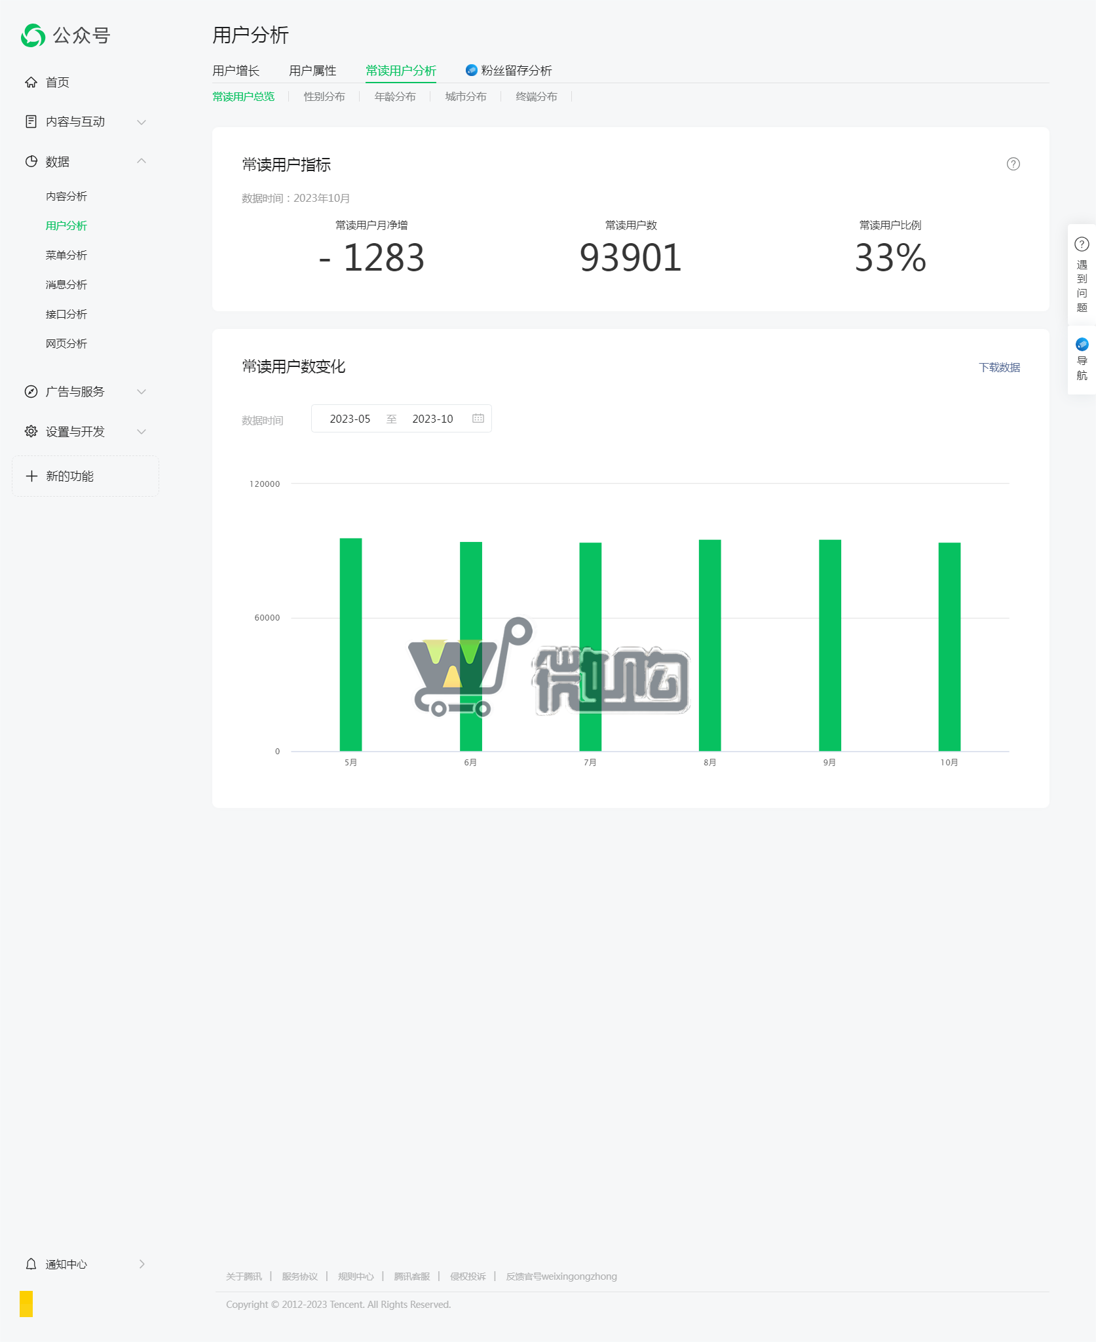Switch to the 用户增长 tab
The width and height of the screenshot is (1096, 1342).
(236, 71)
